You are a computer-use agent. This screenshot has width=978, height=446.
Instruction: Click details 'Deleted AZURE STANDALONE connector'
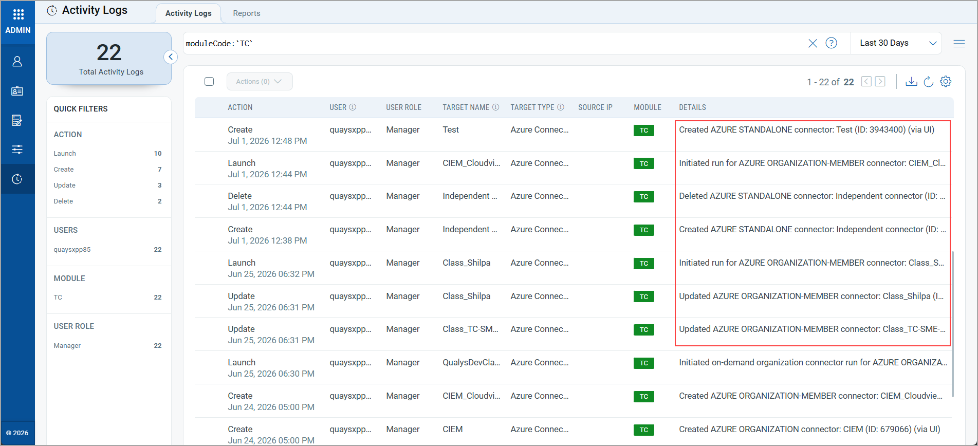tap(812, 196)
